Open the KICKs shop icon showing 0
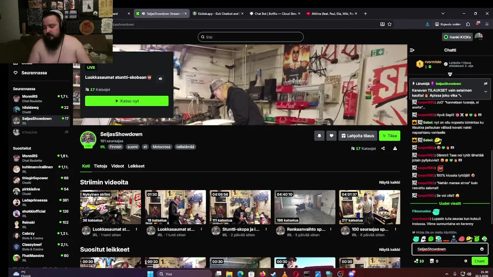The width and height of the screenshot is (493, 277). pos(434,261)
